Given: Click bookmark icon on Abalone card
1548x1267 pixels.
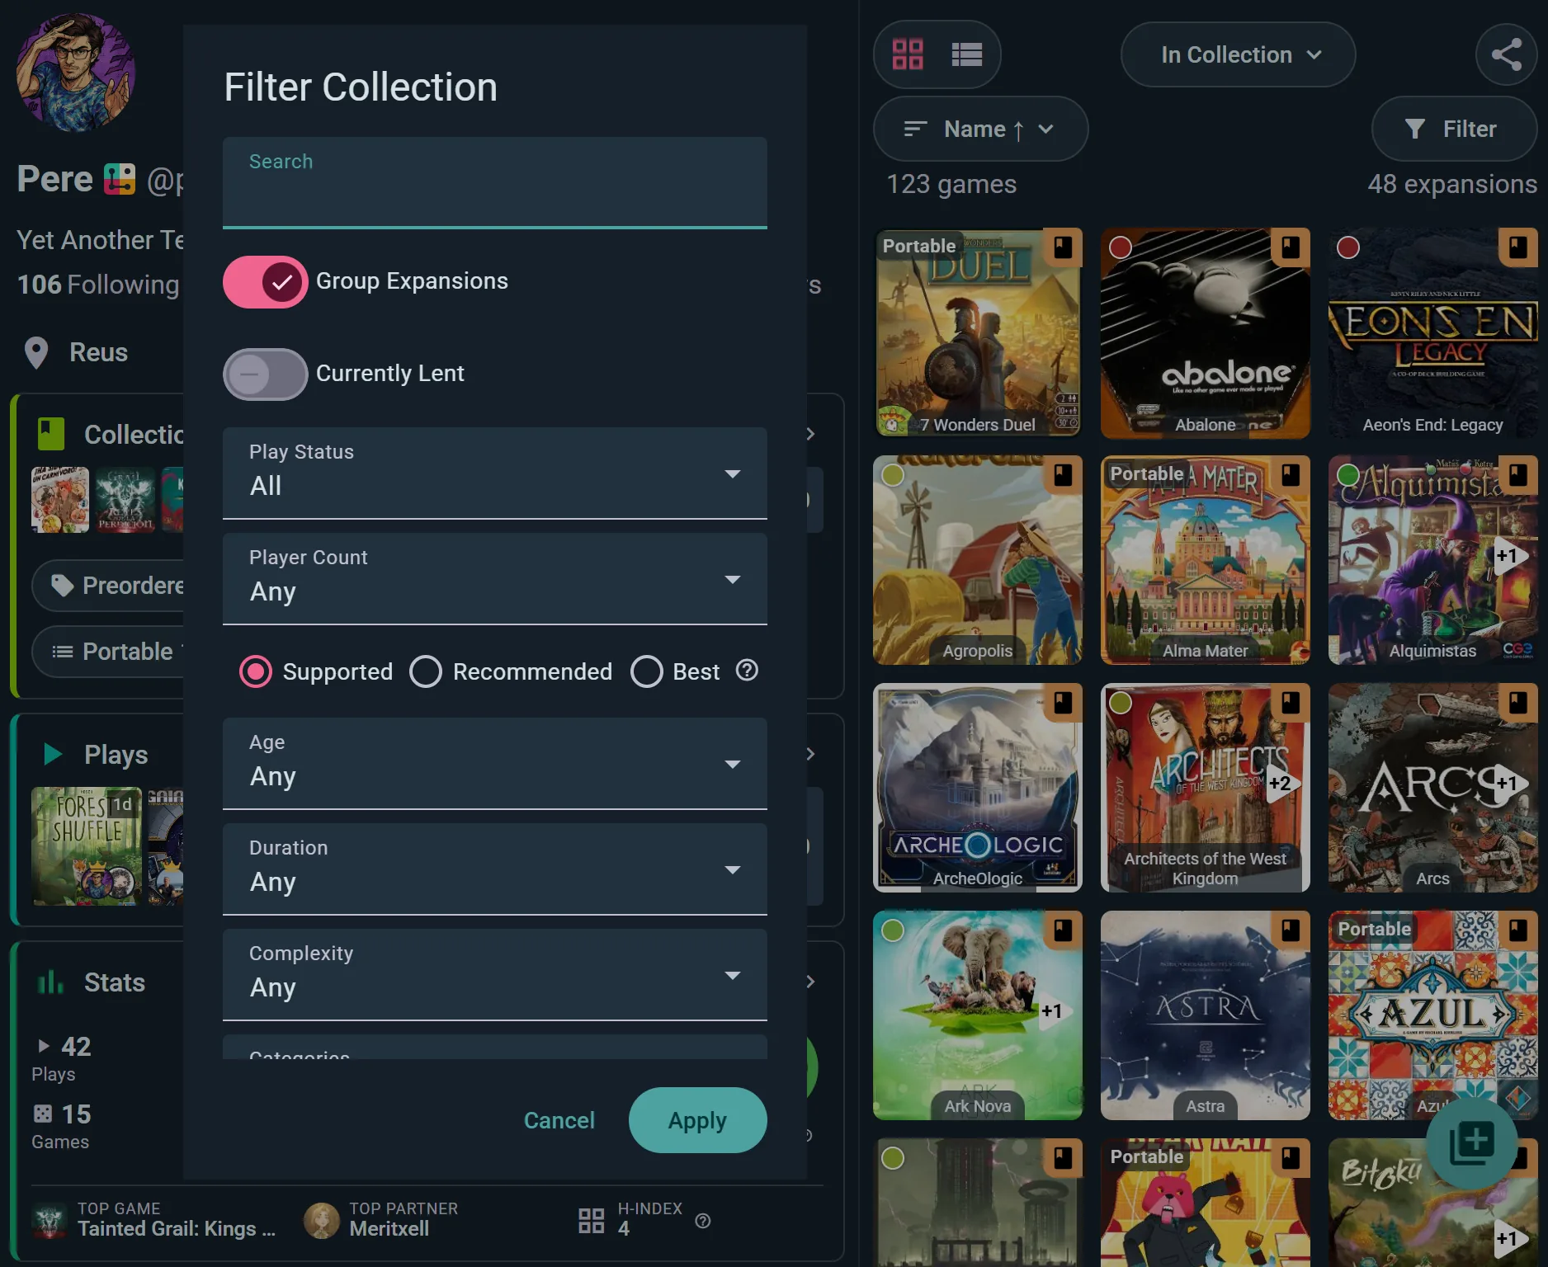Looking at the screenshot, I should coord(1291,247).
